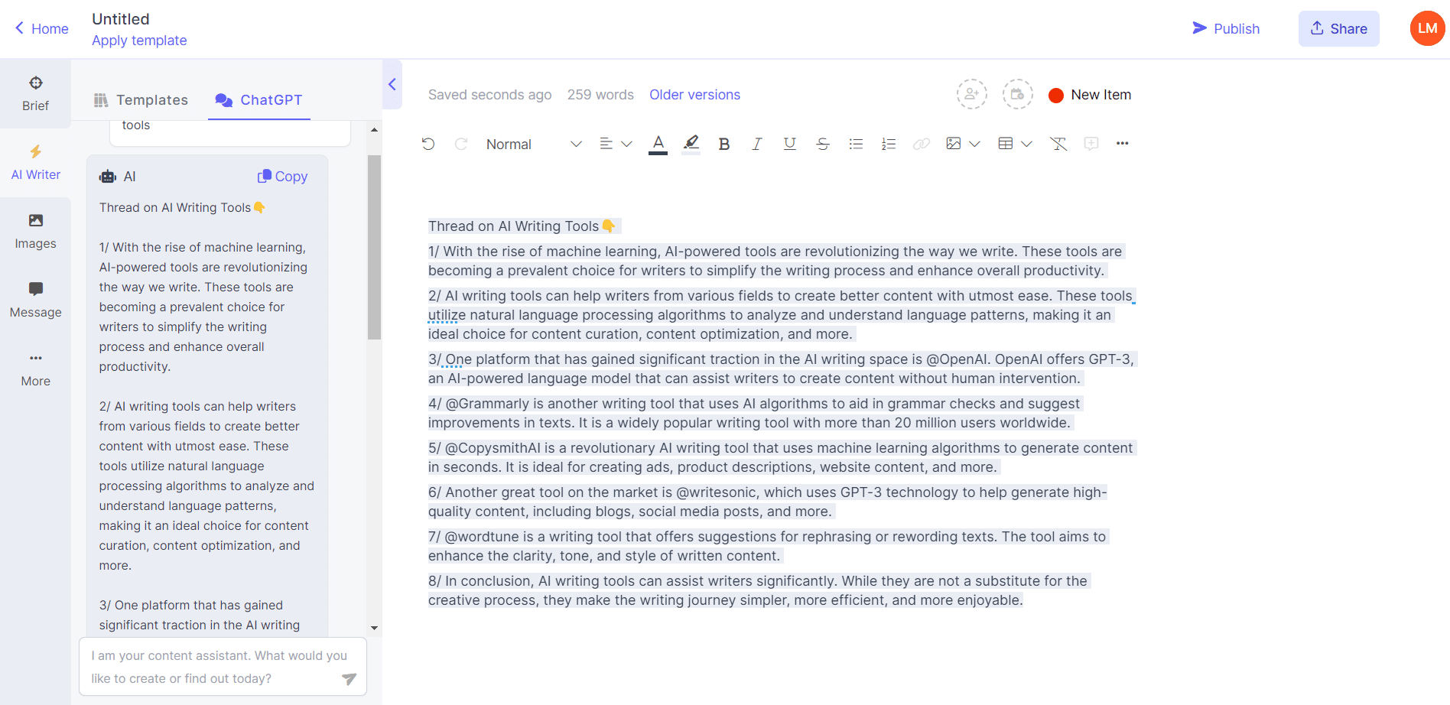Open the LM user avatar menu
This screenshot has width=1450, height=705.
tap(1428, 28)
